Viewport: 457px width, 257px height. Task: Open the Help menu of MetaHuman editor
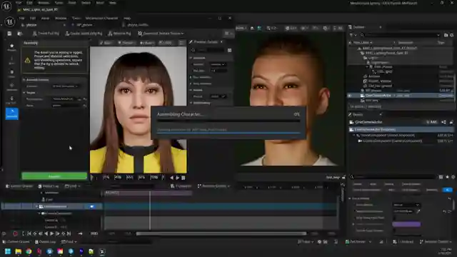(127, 18)
